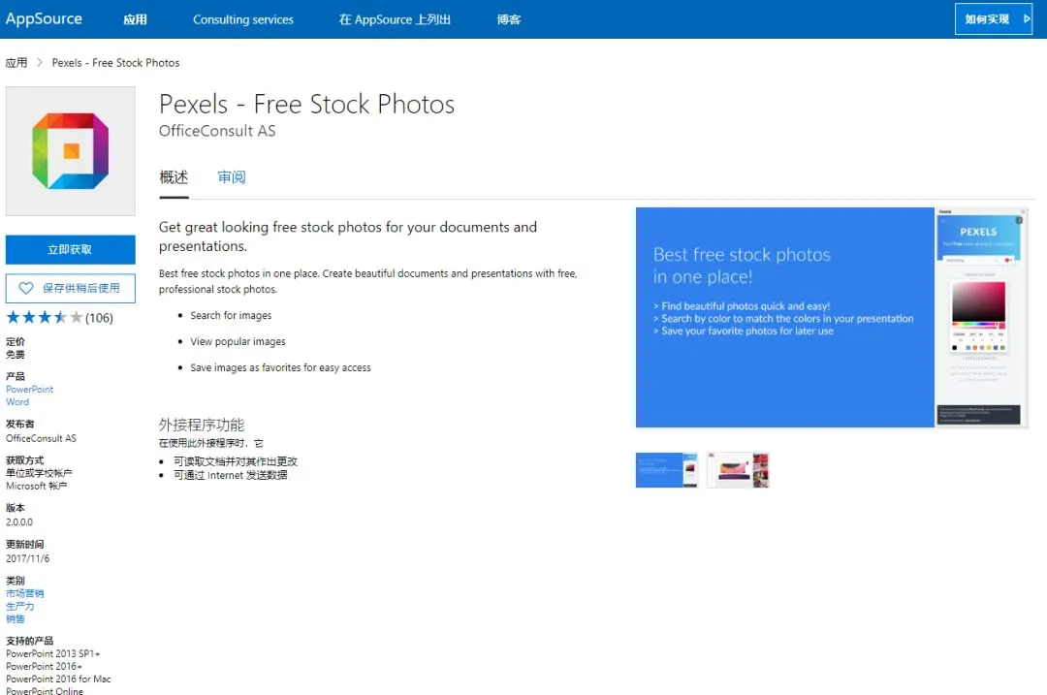This screenshot has height=695, width=1047.
Task: Select the second screenshot thumbnail
Action: (x=738, y=470)
